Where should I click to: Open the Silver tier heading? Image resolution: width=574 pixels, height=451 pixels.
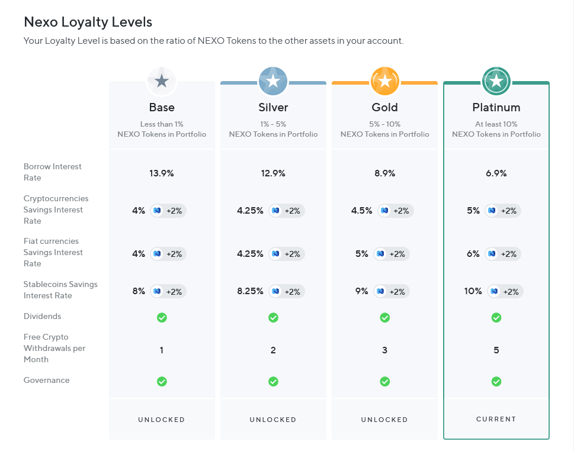click(x=273, y=107)
